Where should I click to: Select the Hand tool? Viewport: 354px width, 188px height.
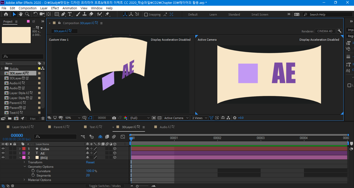pos(21,14)
